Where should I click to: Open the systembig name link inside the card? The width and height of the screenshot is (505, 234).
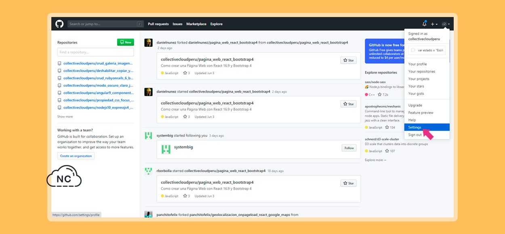[x=183, y=147]
